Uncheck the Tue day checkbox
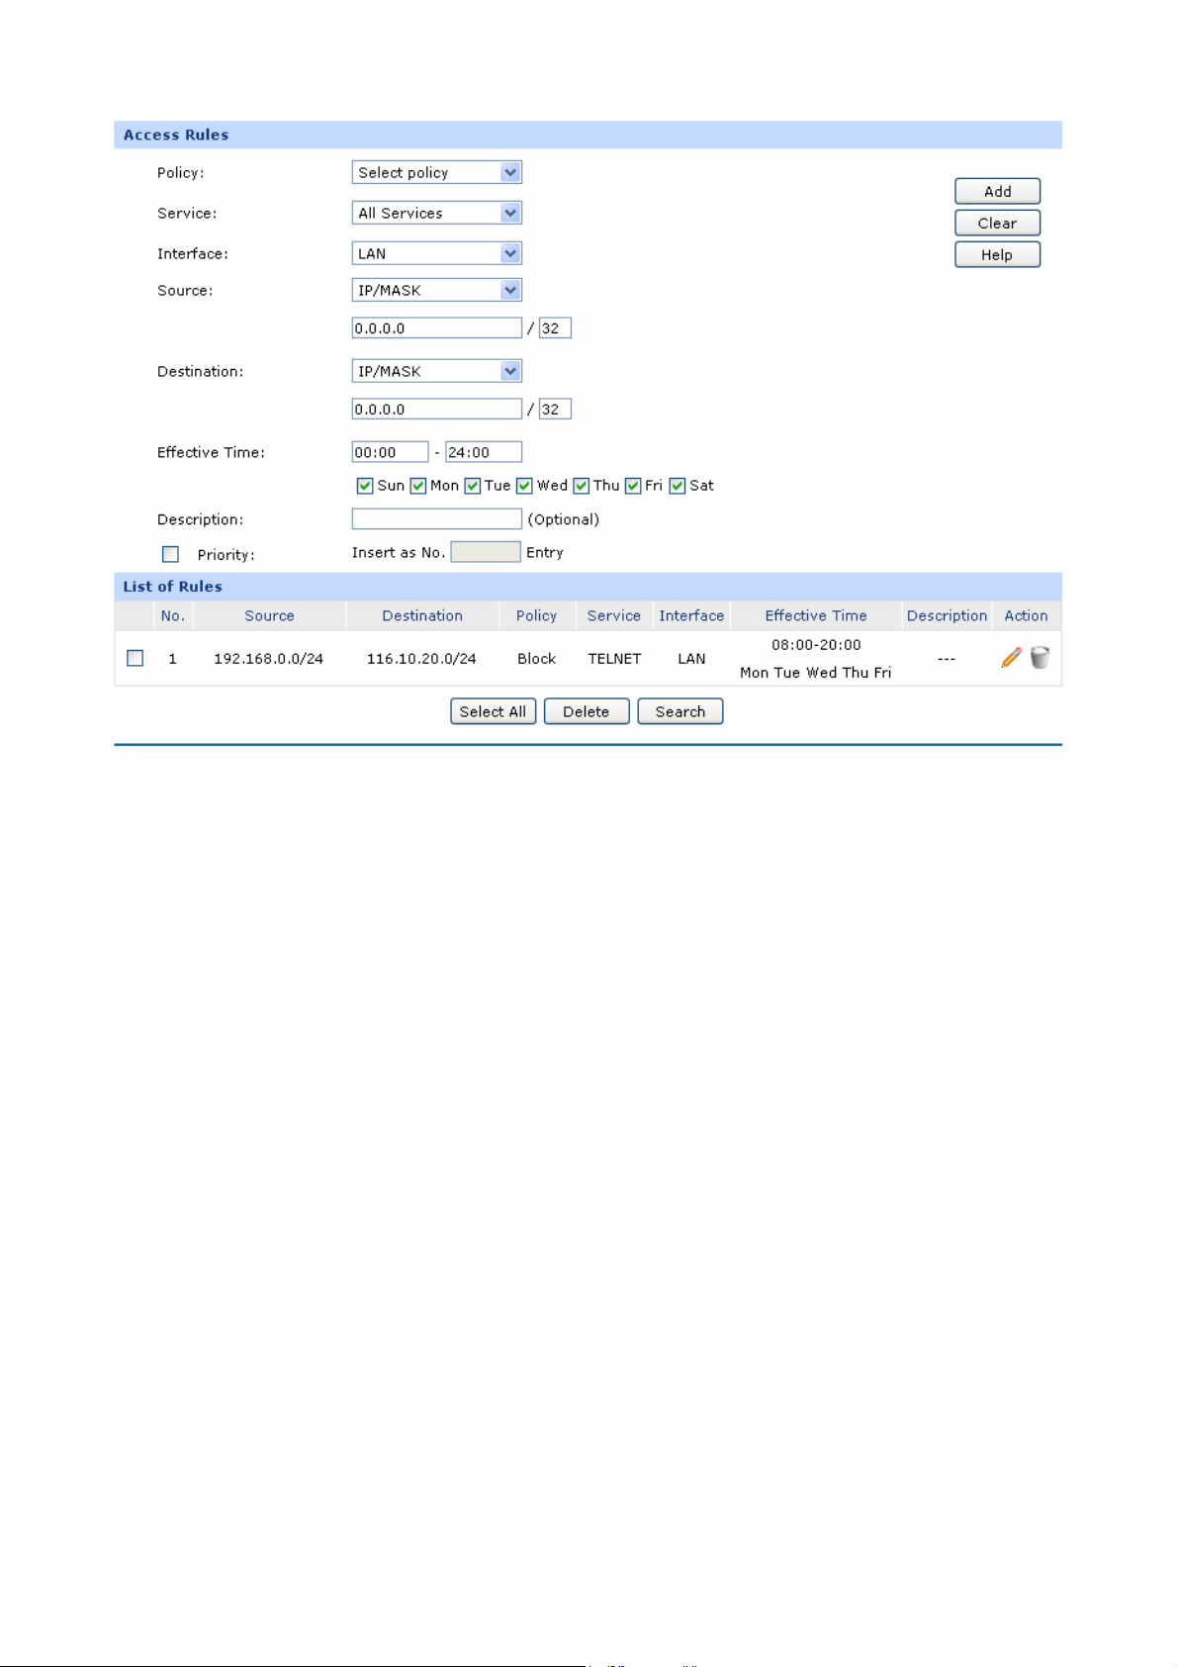Screen dimensions: 1178x1667 click(x=473, y=486)
